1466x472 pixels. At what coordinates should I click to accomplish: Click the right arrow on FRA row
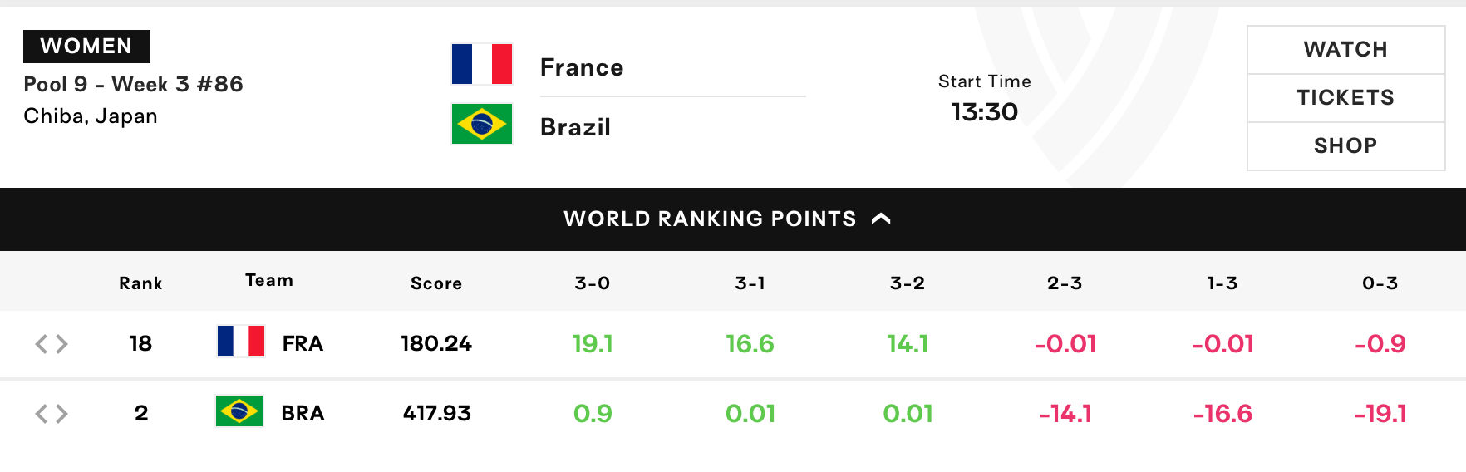pyautogui.click(x=61, y=344)
